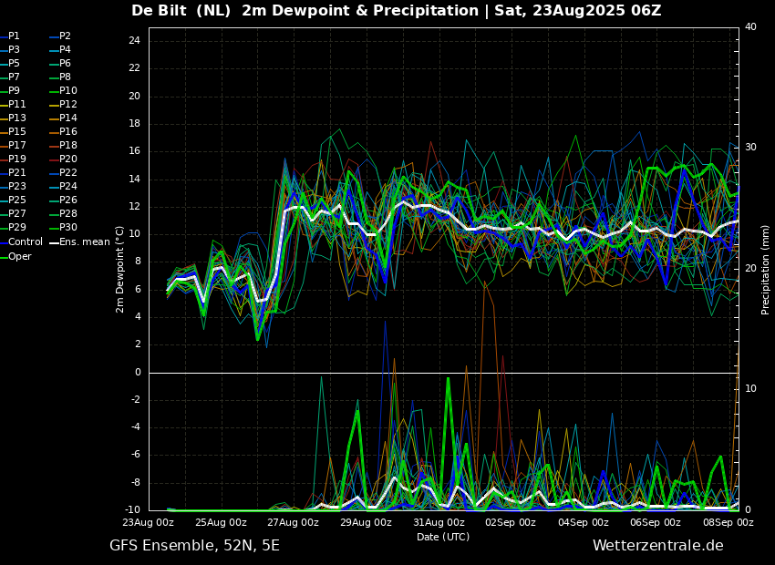Click the 24 value on the dewpoint axis

pos(134,40)
